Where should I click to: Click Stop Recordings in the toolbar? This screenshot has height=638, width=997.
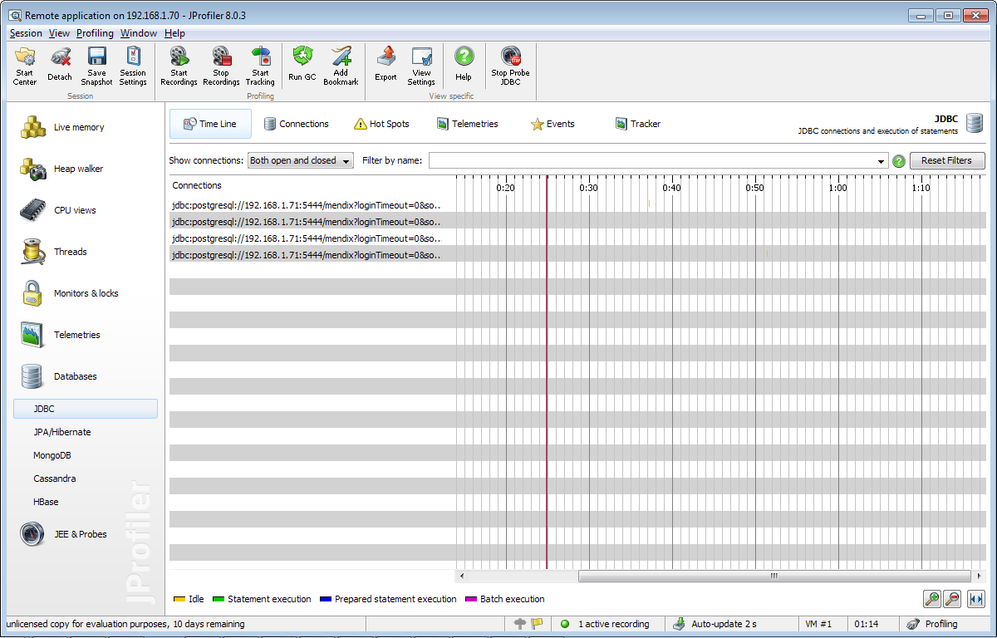(x=221, y=66)
